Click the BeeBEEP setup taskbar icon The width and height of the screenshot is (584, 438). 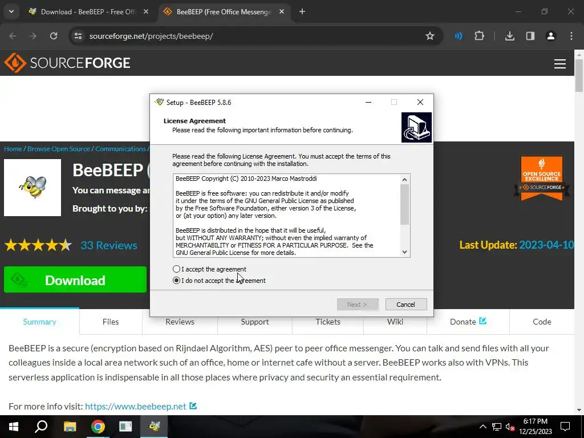coord(154,427)
